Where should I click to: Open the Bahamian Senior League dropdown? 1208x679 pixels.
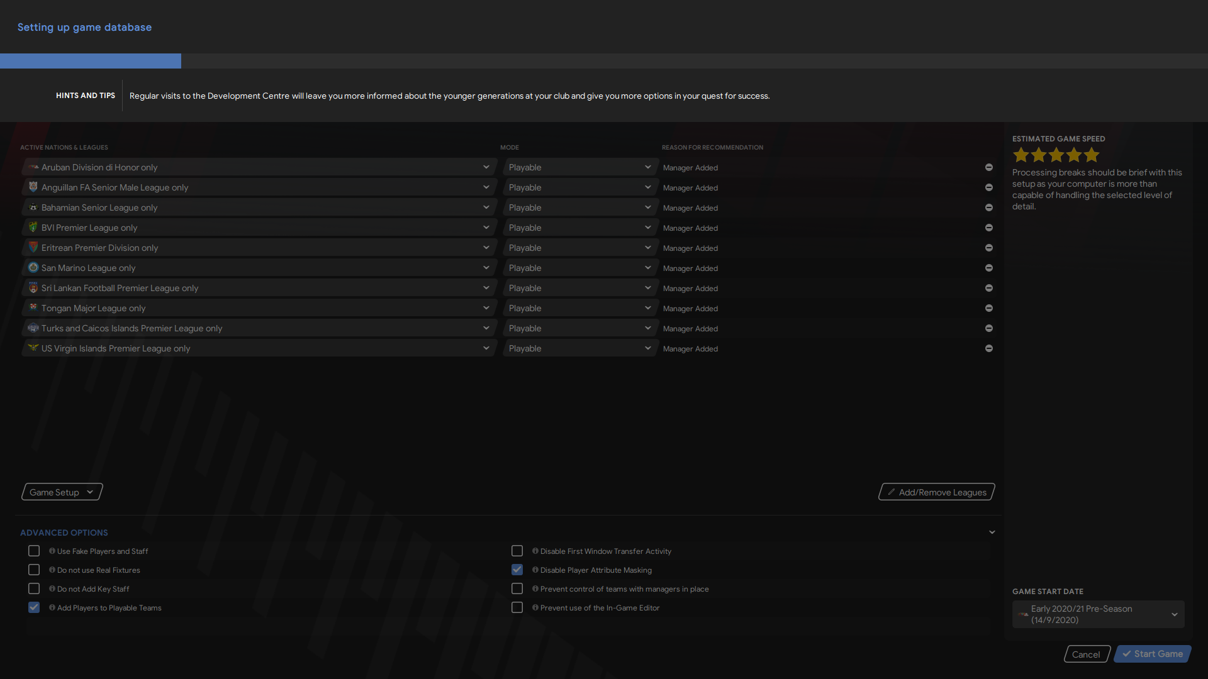(259, 207)
